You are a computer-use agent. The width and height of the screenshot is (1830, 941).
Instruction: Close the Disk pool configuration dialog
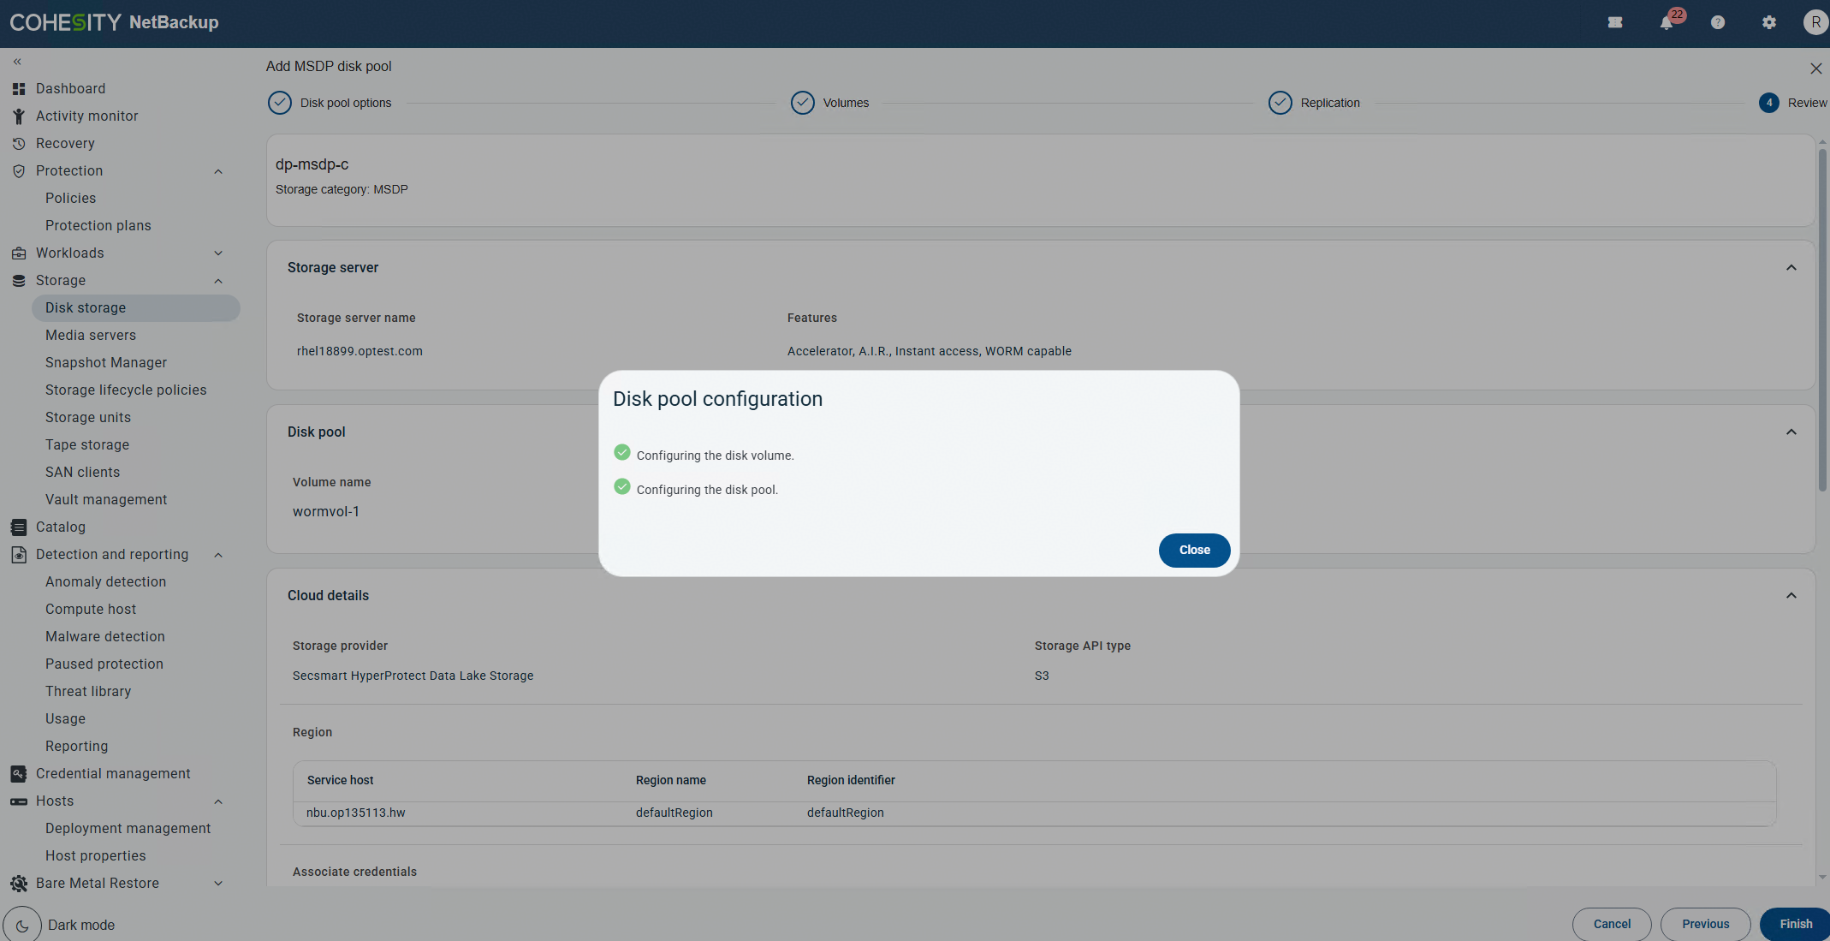coord(1194,551)
